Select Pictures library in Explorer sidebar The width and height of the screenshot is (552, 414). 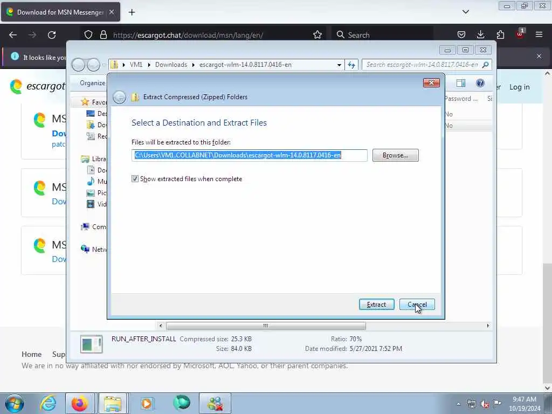point(96,193)
